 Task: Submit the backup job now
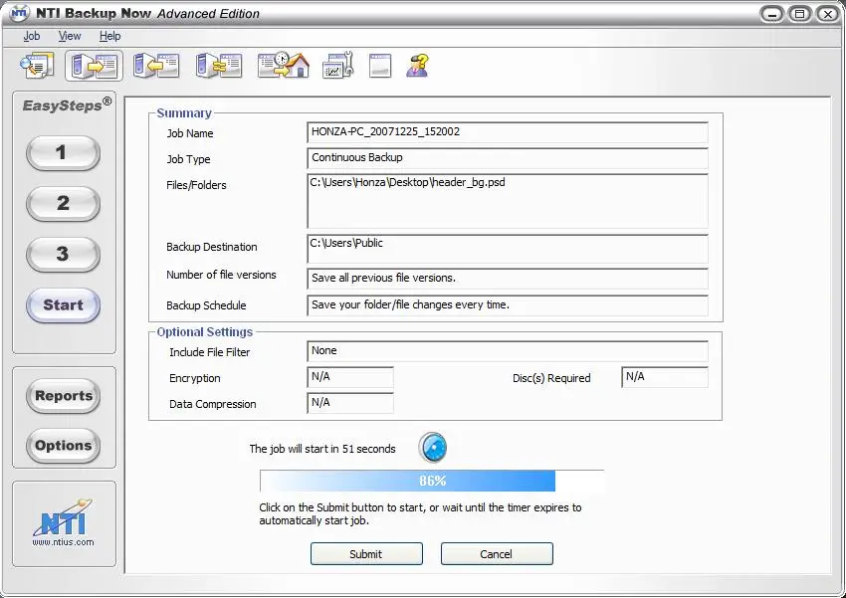coord(366,554)
